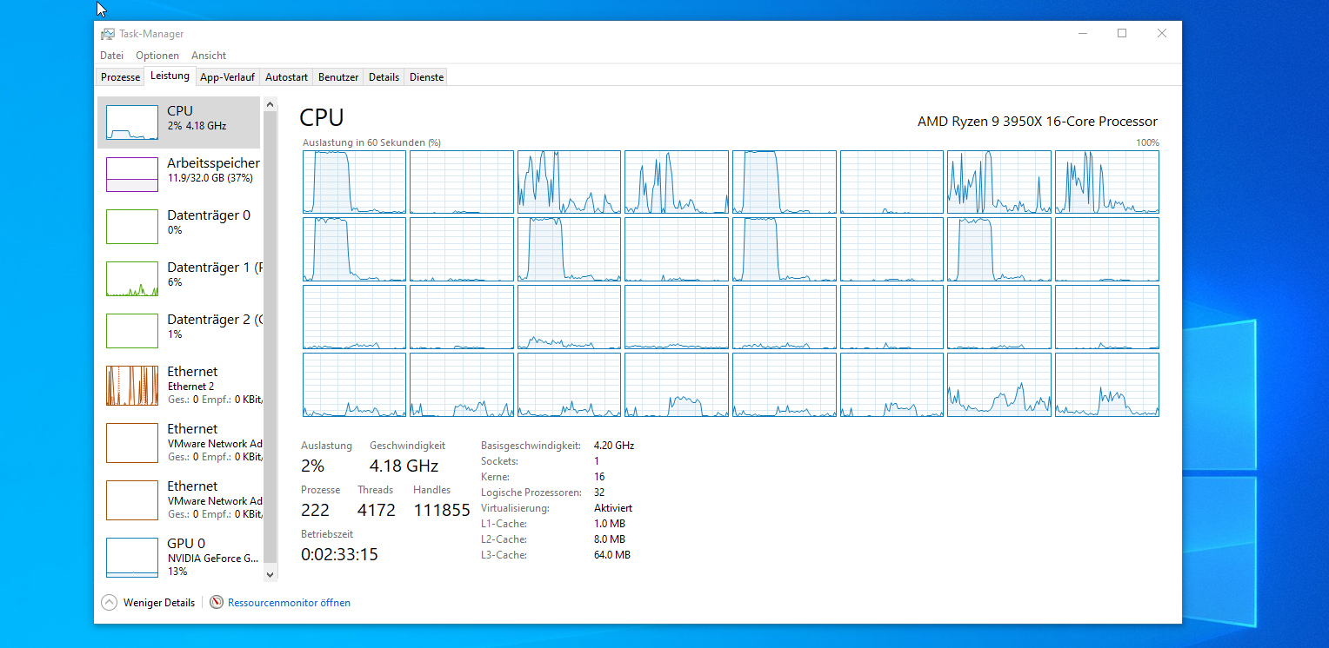This screenshot has width=1329, height=648.
Task: Select the Leistung tab
Action: (170, 76)
